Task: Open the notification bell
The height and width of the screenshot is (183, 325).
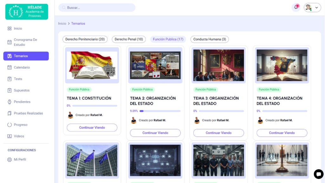Action: (296, 7)
